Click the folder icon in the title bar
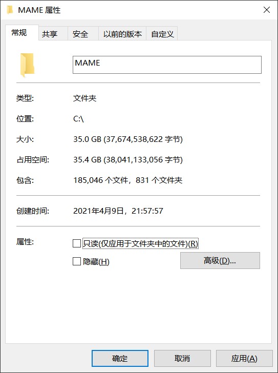 point(10,10)
